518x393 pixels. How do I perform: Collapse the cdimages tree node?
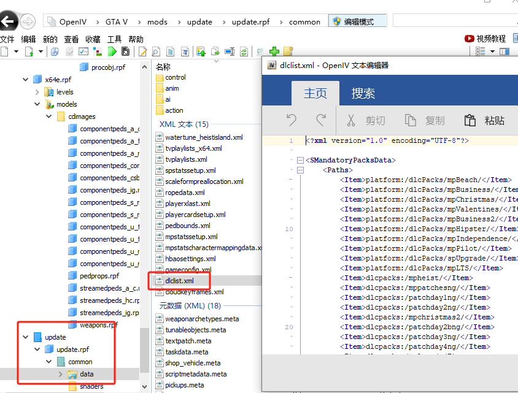pos(49,116)
